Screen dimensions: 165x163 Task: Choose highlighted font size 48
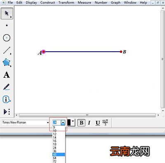click(59, 154)
